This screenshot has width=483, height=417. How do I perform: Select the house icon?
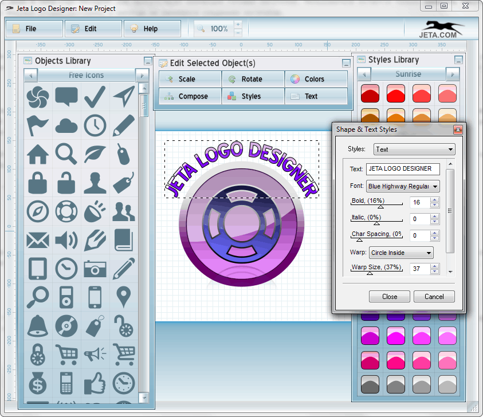pos(38,154)
